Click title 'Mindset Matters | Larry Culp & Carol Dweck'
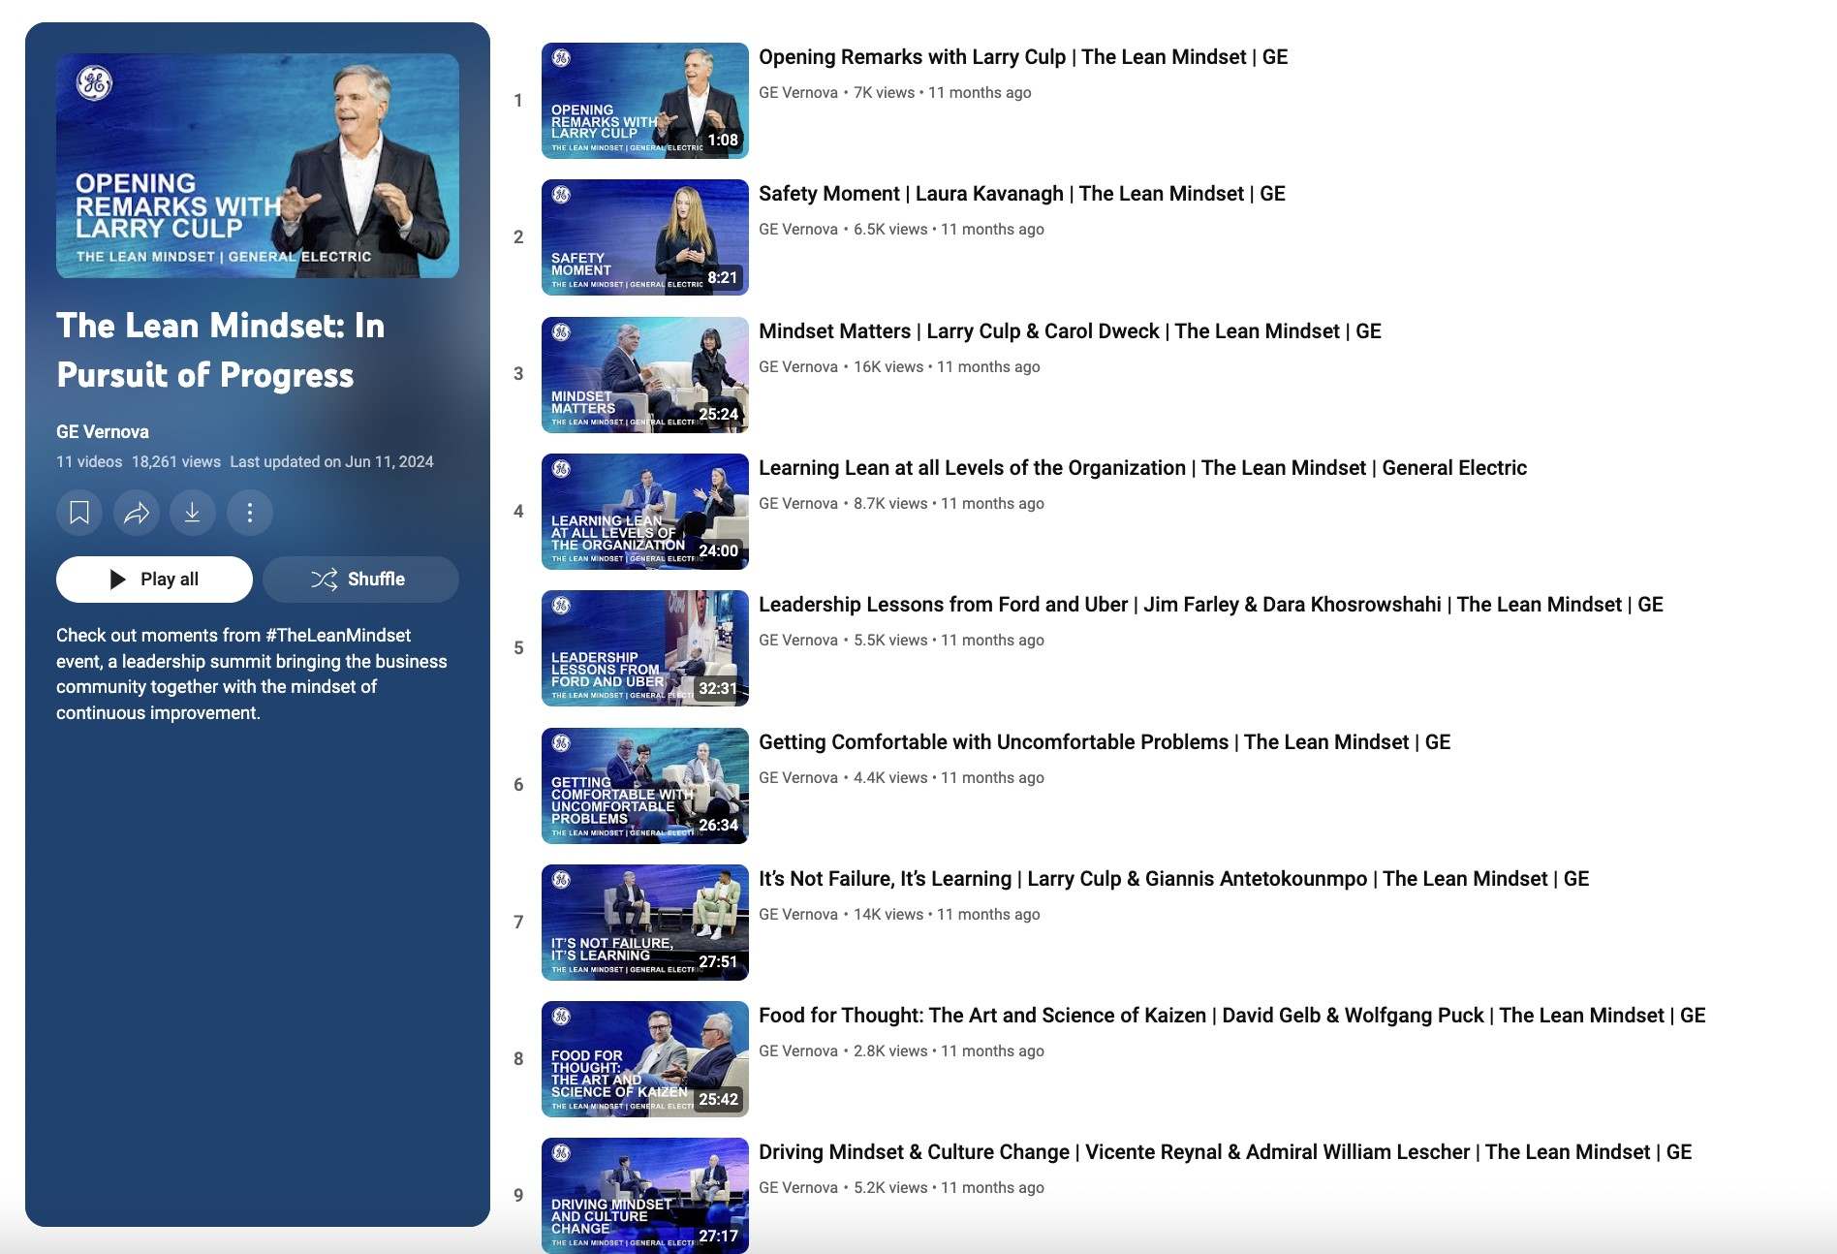 click(x=1070, y=331)
